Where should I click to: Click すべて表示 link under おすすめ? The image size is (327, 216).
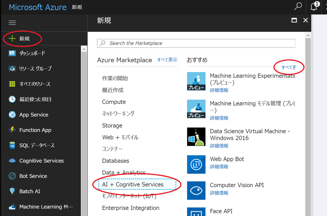tap(288, 67)
